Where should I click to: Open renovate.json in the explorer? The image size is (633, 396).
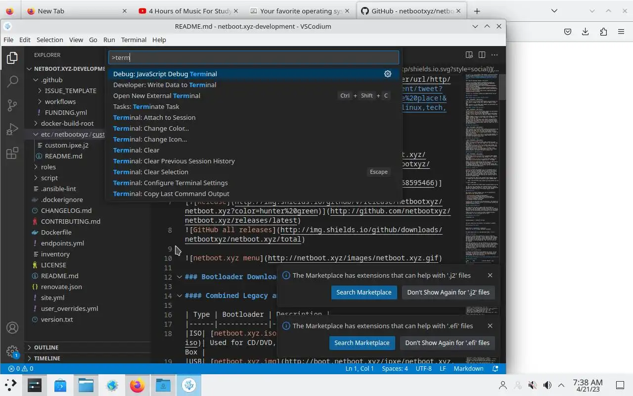[61, 287]
